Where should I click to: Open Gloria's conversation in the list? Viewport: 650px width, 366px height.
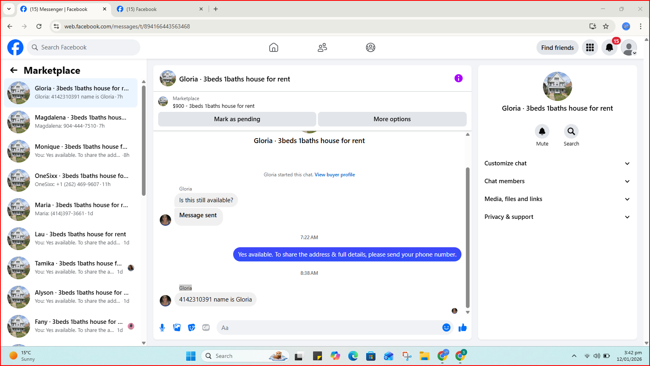click(71, 92)
